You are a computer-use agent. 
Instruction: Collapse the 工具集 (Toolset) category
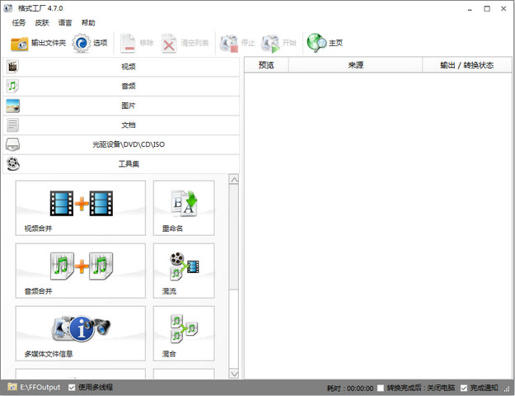[121, 164]
